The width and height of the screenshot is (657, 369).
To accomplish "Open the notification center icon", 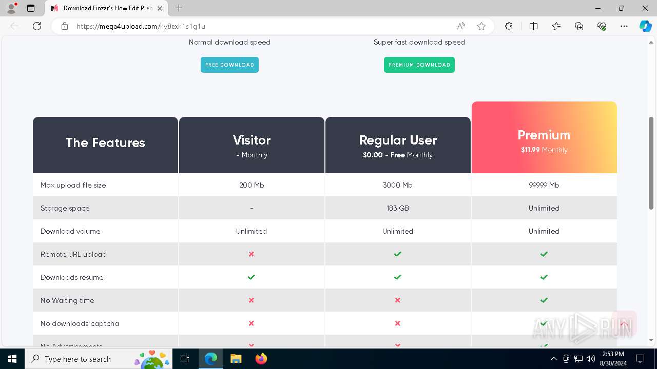I will pyautogui.click(x=640, y=359).
